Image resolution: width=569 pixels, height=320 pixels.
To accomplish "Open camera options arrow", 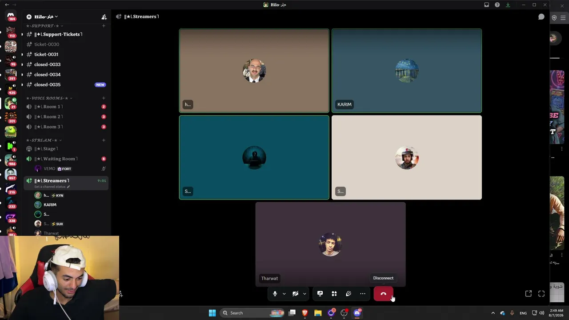I will point(305,294).
